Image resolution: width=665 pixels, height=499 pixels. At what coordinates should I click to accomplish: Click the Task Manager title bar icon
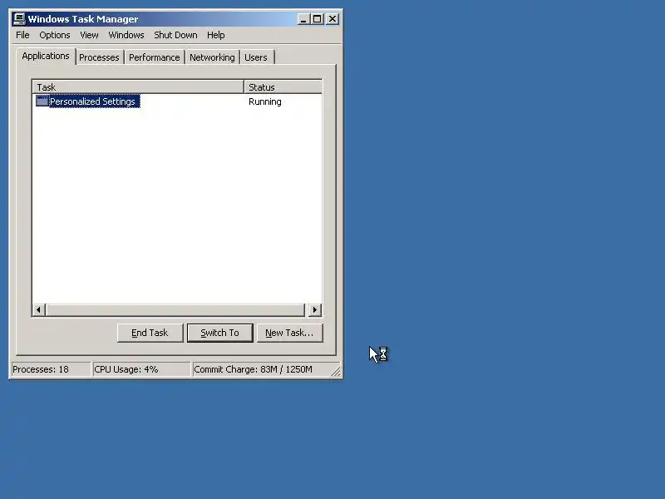tap(19, 19)
